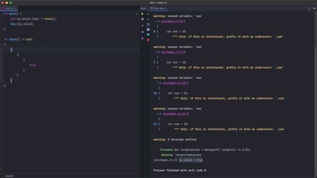Collapse the fn check() opening brace fold marker

pyautogui.click(x=2, y=44)
